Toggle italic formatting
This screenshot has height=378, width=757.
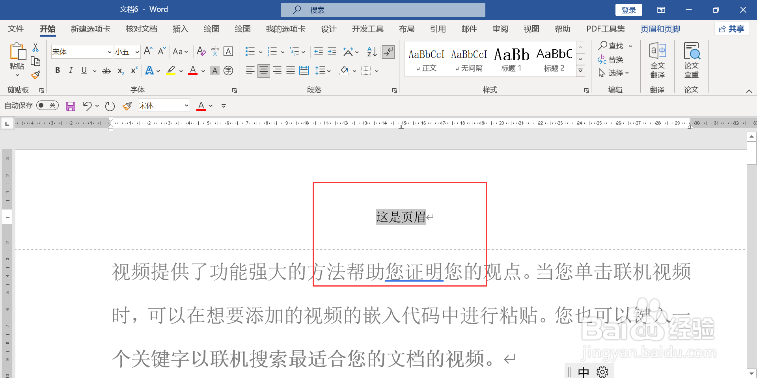click(71, 71)
